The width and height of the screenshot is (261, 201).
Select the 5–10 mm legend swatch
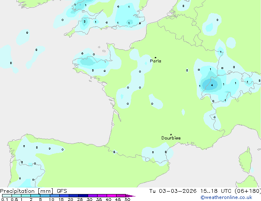45,196
